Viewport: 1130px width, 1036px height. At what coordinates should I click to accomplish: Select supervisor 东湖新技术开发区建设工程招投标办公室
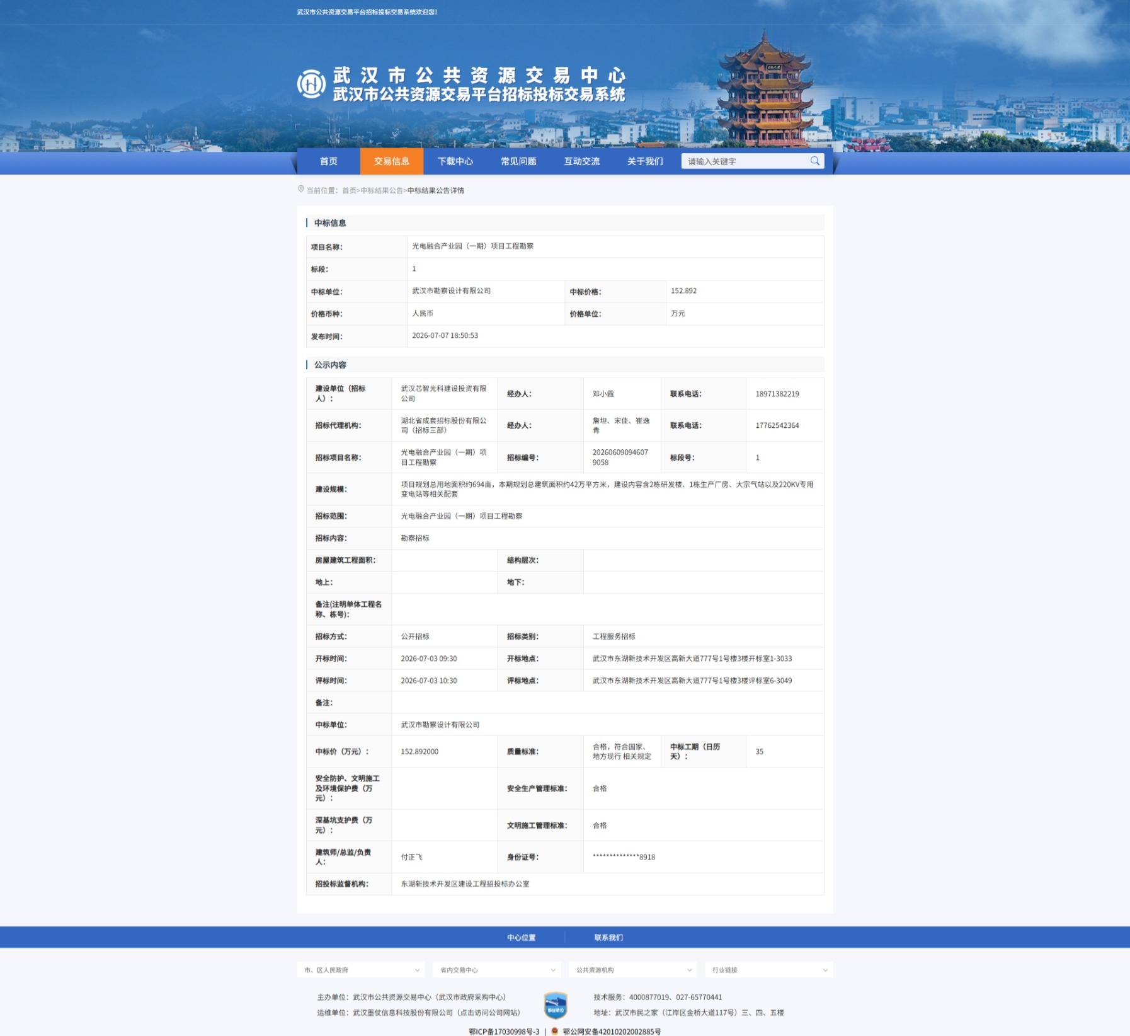[465, 883]
